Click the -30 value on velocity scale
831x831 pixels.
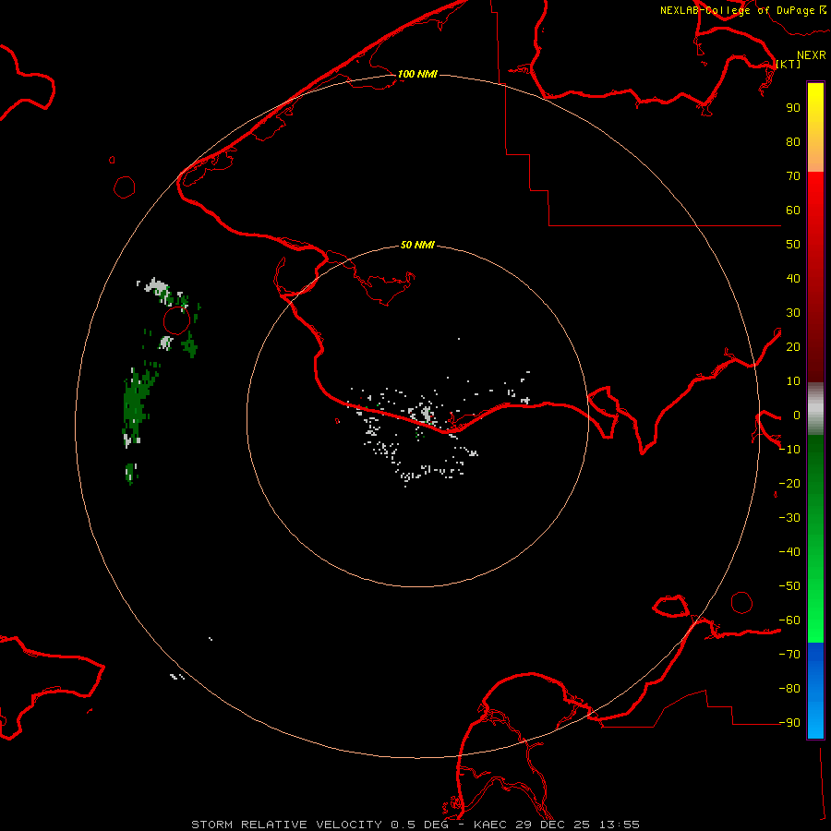pyautogui.click(x=789, y=518)
